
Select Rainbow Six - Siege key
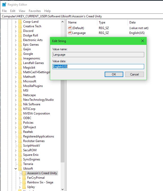tap(40, 182)
